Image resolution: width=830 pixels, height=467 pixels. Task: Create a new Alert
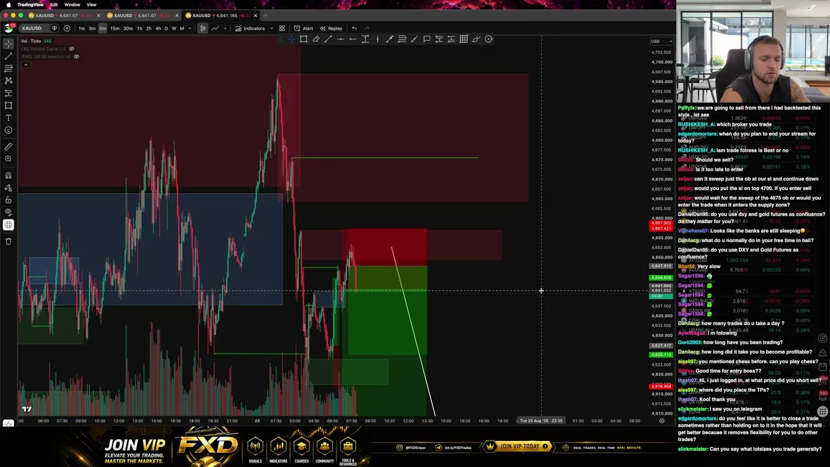[303, 29]
